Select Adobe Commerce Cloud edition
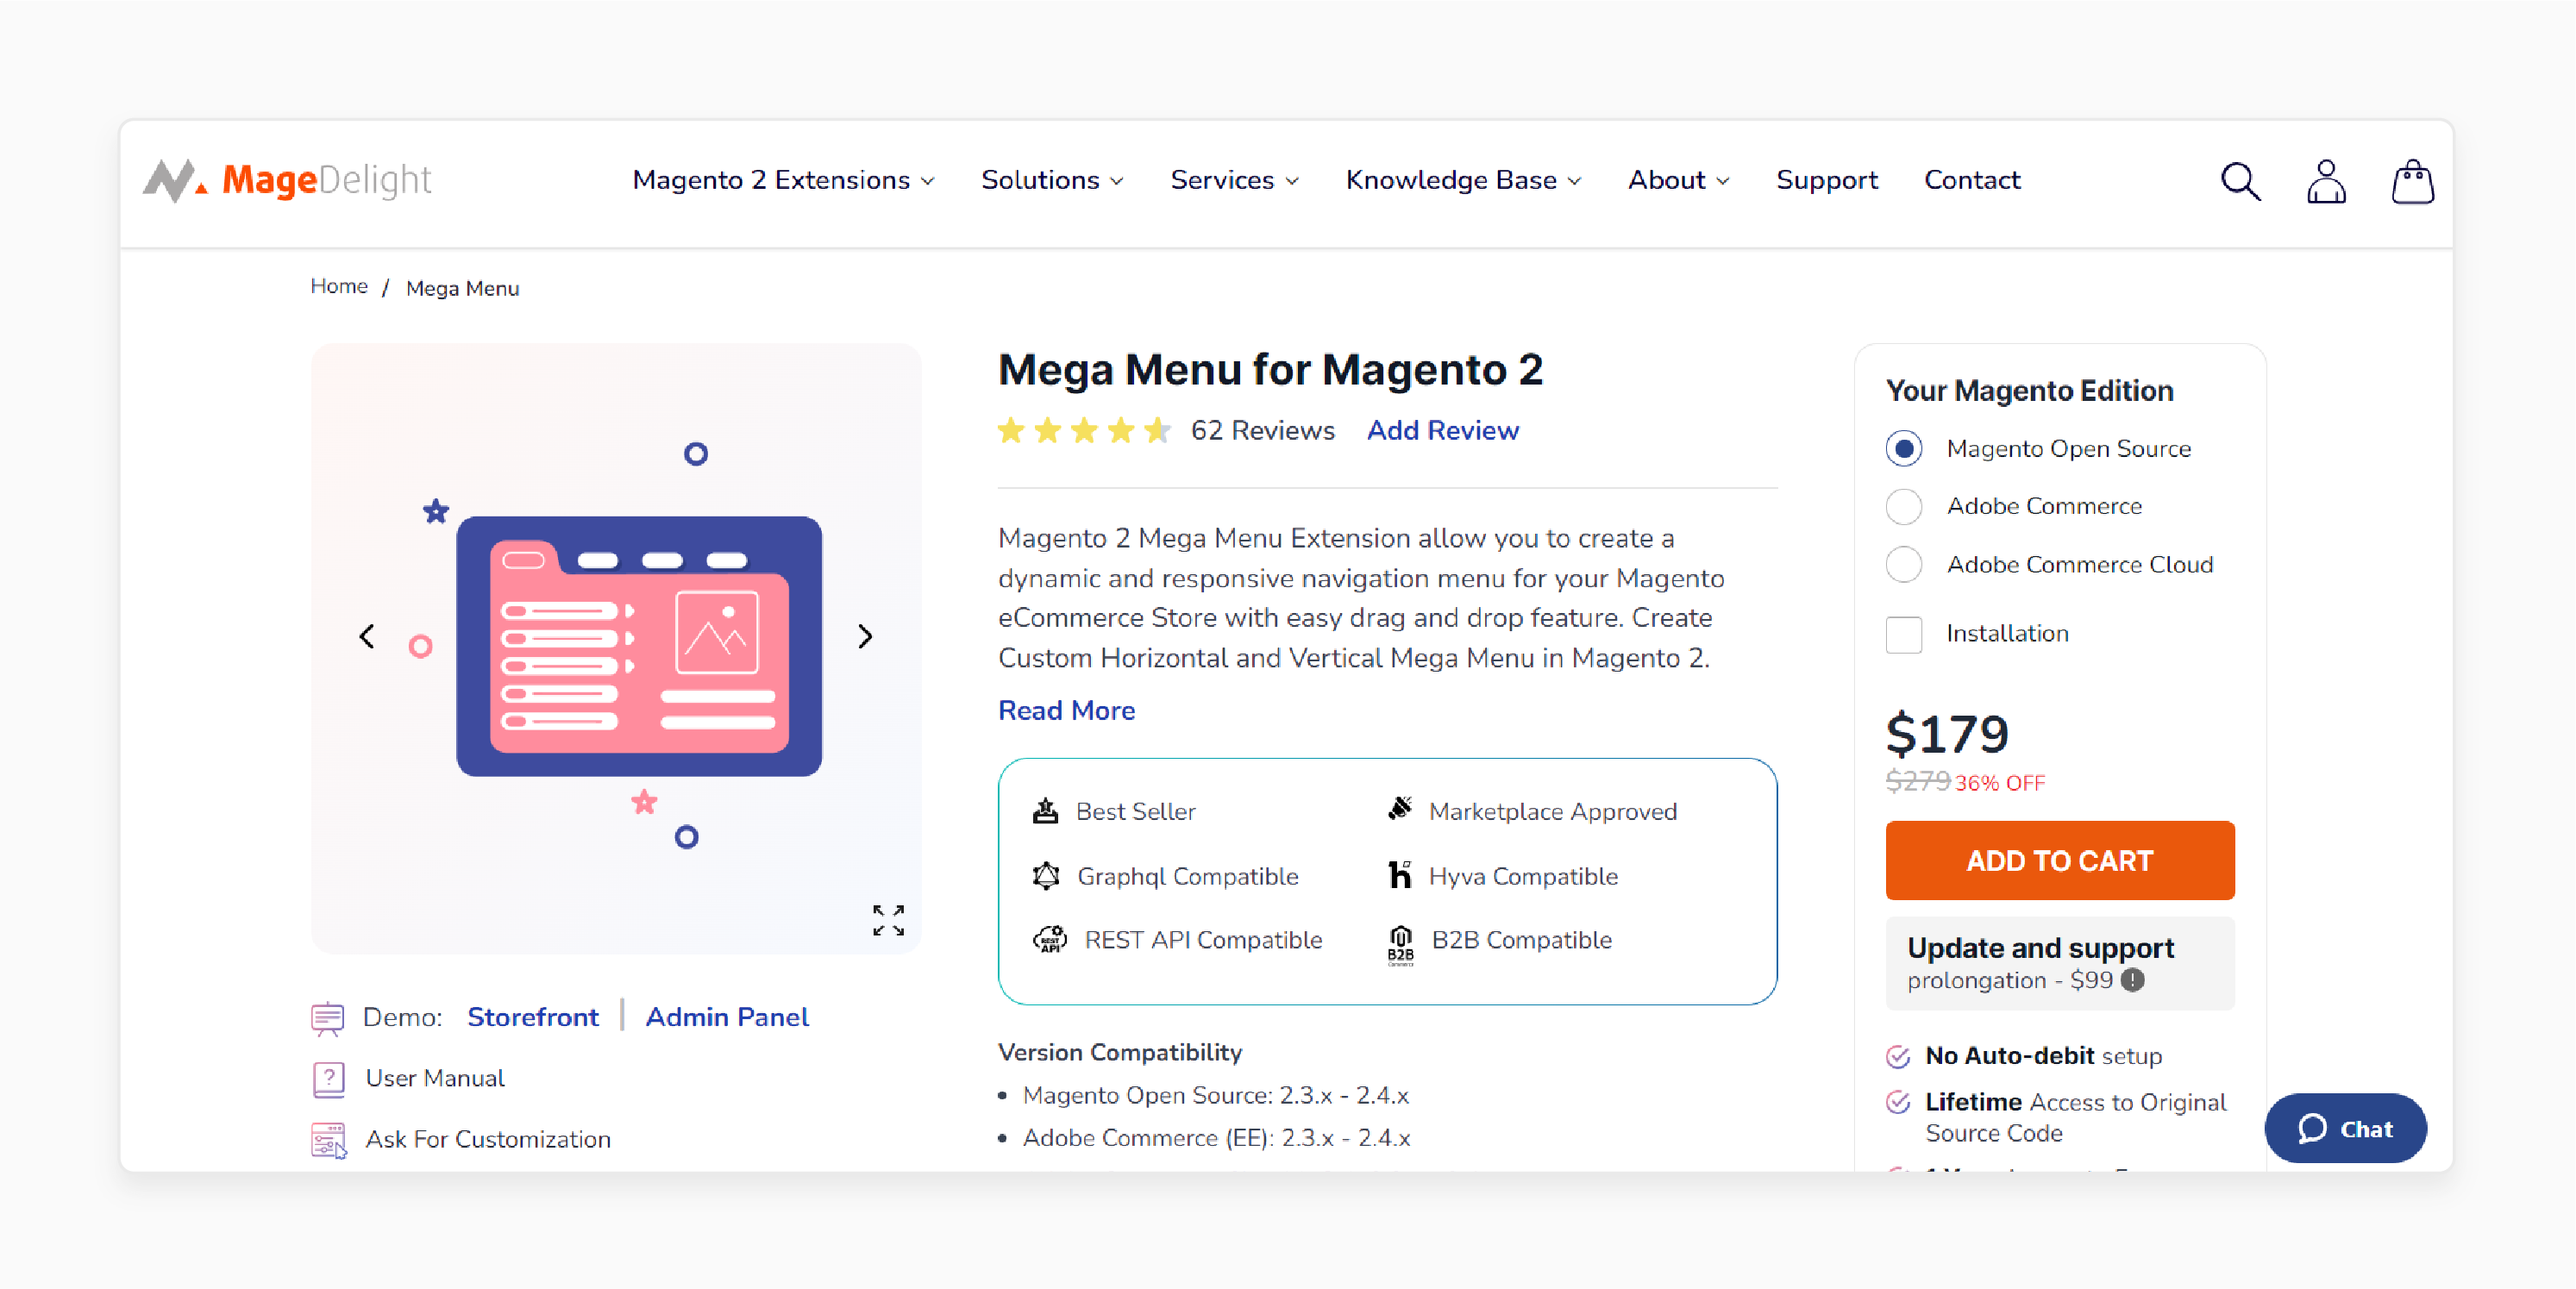Viewport: 2576px width, 1289px height. [1903, 564]
